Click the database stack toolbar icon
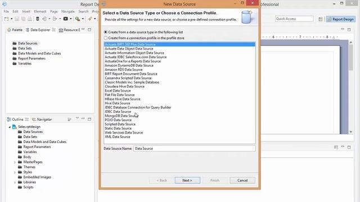 point(38,19)
